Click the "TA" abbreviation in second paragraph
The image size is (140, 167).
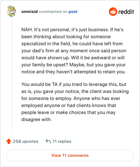pos(55,84)
